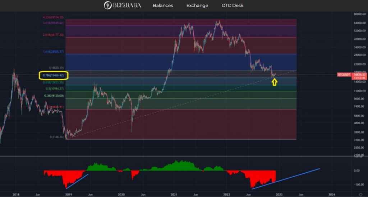
Task: Select the 1.618 Fibonacci level label
Action: (x=54, y=52)
